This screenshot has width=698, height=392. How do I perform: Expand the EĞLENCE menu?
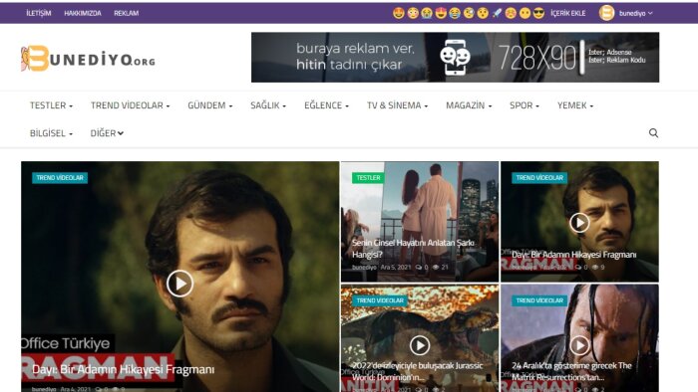pos(326,105)
